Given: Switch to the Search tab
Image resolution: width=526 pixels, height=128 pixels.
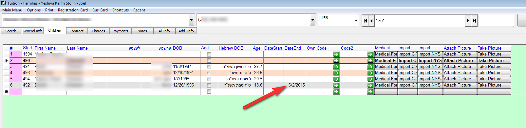Looking at the screenshot, I should [11, 31].
